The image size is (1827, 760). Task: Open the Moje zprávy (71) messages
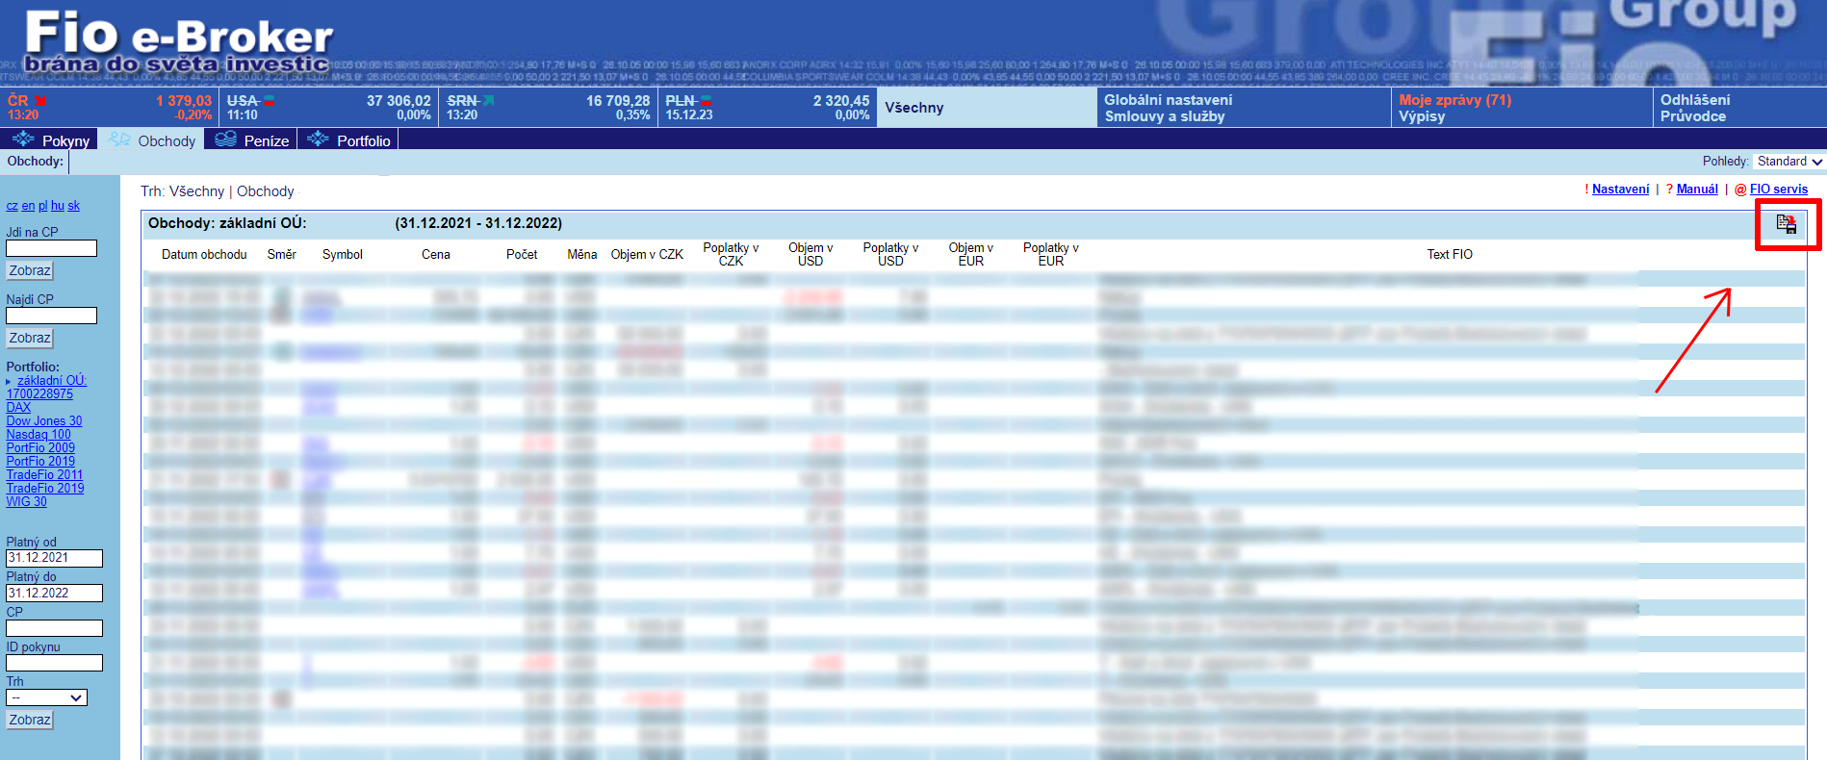click(1454, 100)
